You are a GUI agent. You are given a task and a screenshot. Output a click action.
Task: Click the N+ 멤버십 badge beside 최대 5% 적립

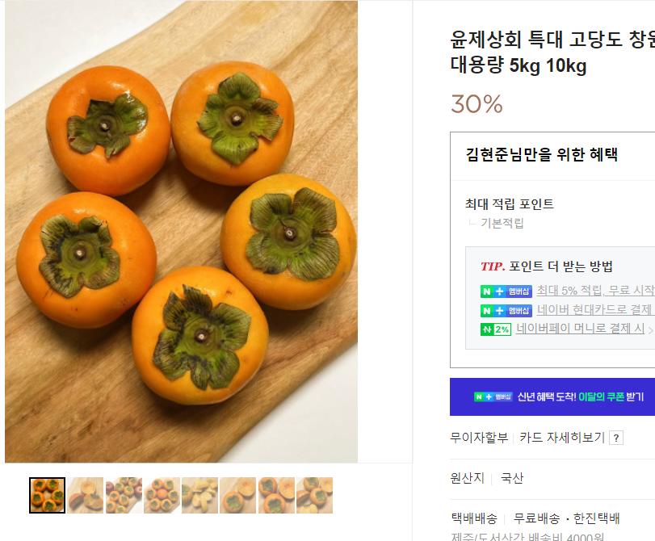point(506,291)
